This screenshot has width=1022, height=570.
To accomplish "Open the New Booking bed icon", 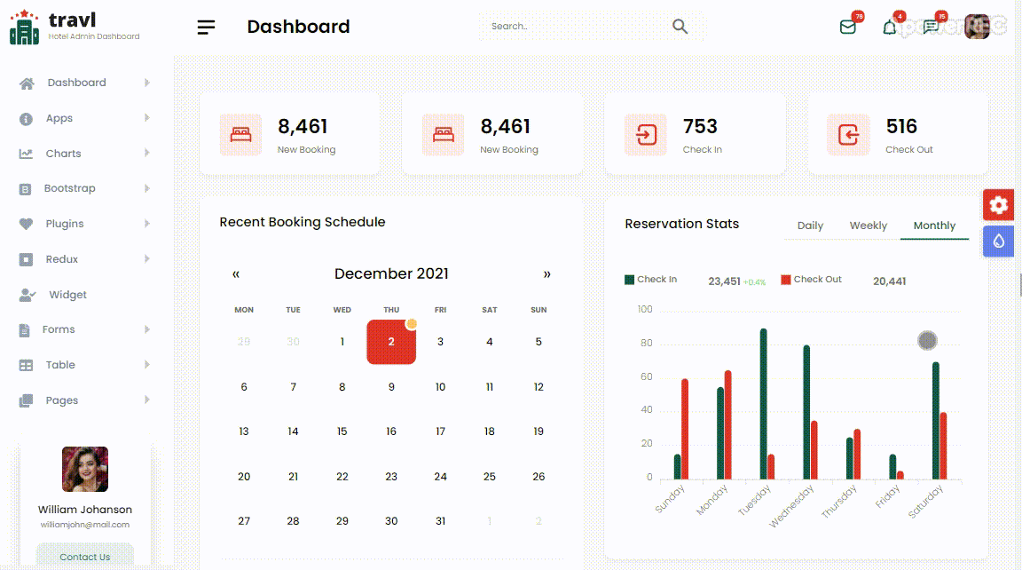I will click(240, 134).
